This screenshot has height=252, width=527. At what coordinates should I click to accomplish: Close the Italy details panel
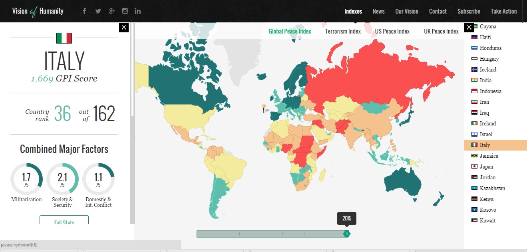124,27
